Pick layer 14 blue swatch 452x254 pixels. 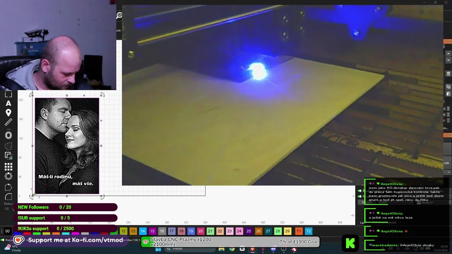click(x=143, y=231)
